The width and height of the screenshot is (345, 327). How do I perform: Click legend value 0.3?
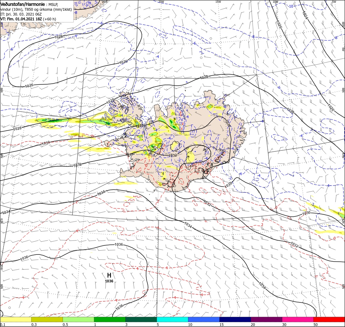coord(34,325)
